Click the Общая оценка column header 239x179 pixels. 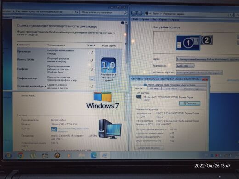pos(108,45)
